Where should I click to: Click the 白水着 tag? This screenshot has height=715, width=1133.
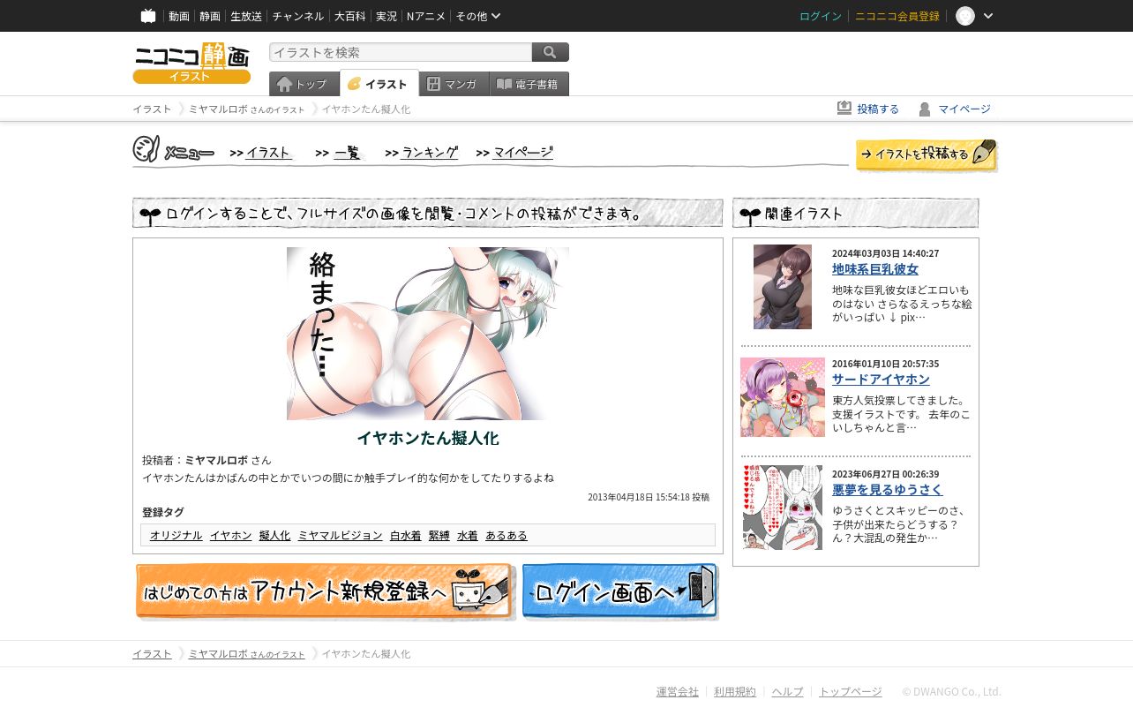tap(406, 535)
